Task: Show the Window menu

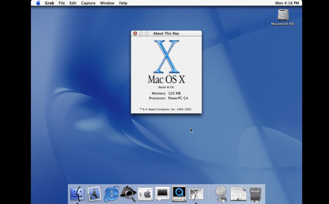Action: point(107,3)
